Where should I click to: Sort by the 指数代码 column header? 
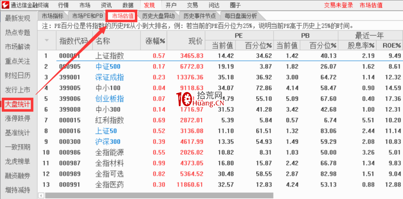click(x=74, y=41)
